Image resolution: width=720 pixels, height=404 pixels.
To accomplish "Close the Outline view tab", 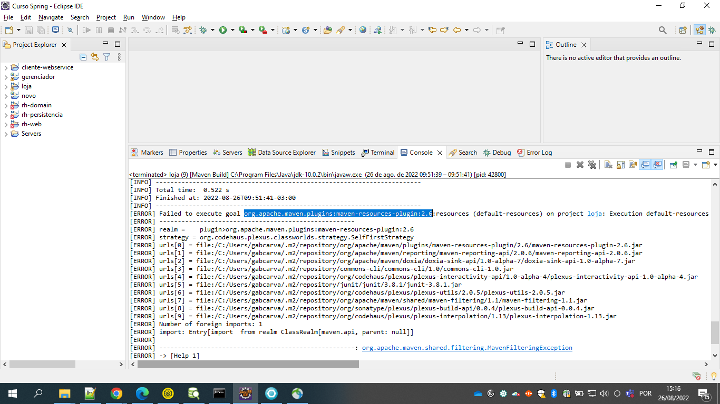I will (x=583, y=45).
